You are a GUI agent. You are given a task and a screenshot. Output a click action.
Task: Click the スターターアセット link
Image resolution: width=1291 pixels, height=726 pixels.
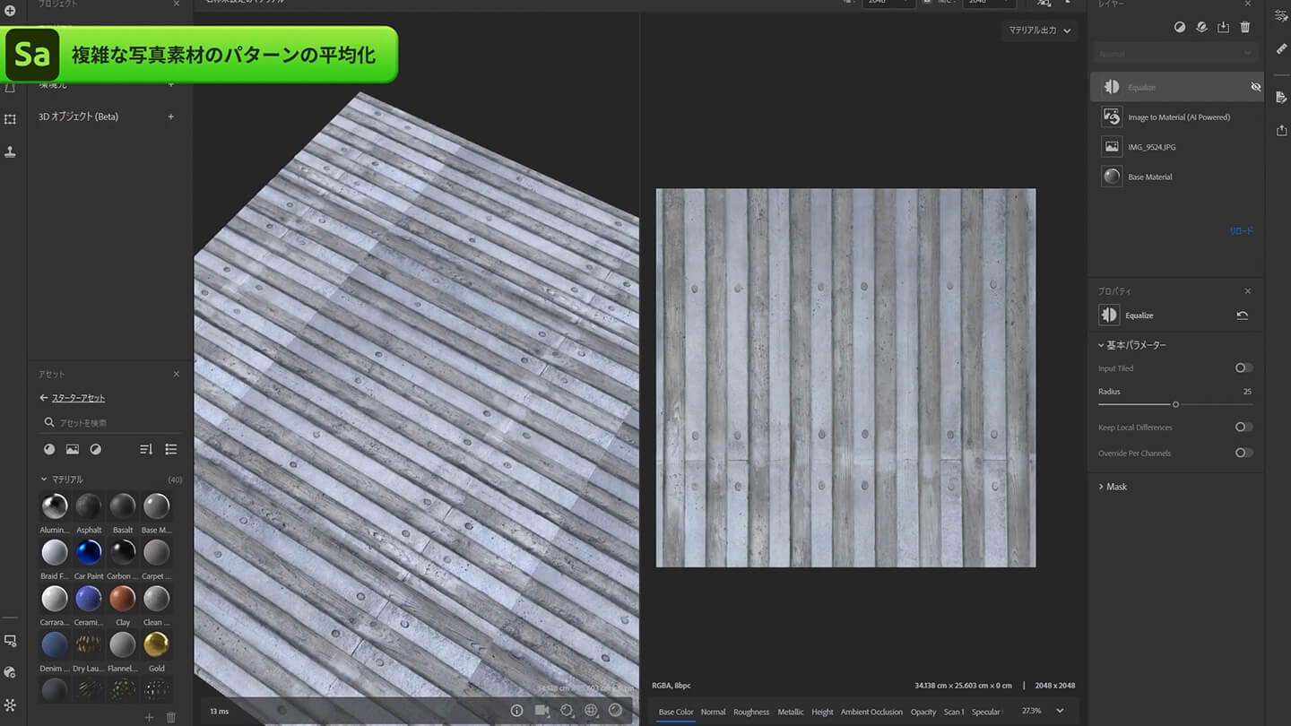(78, 398)
